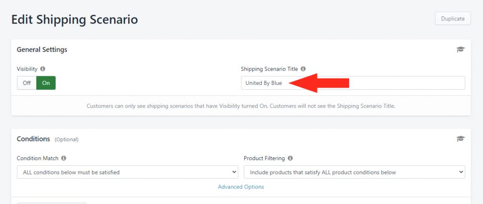Switch Visibility toggle to Off
This screenshot has width=483, height=204.
click(x=27, y=83)
